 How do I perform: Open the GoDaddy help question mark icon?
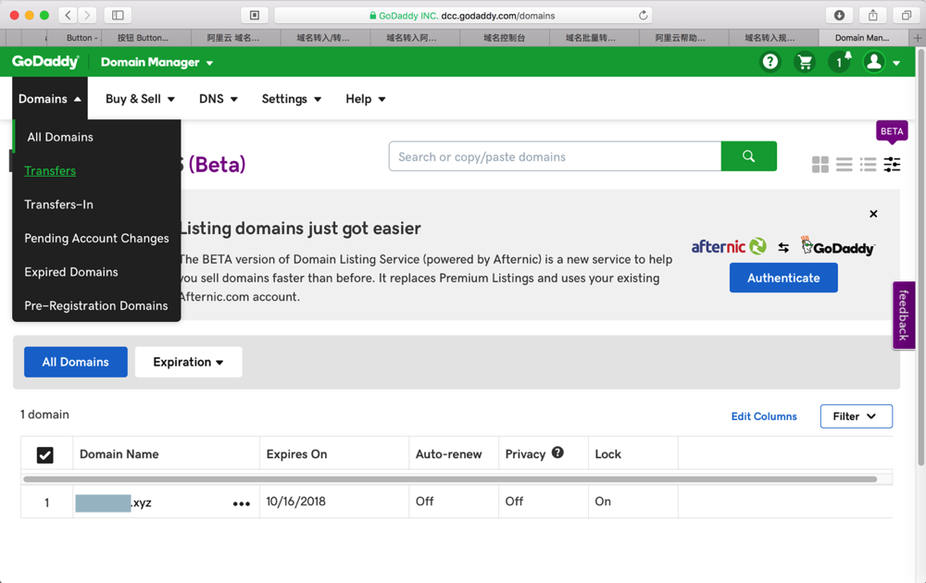click(x=770, y=62)
